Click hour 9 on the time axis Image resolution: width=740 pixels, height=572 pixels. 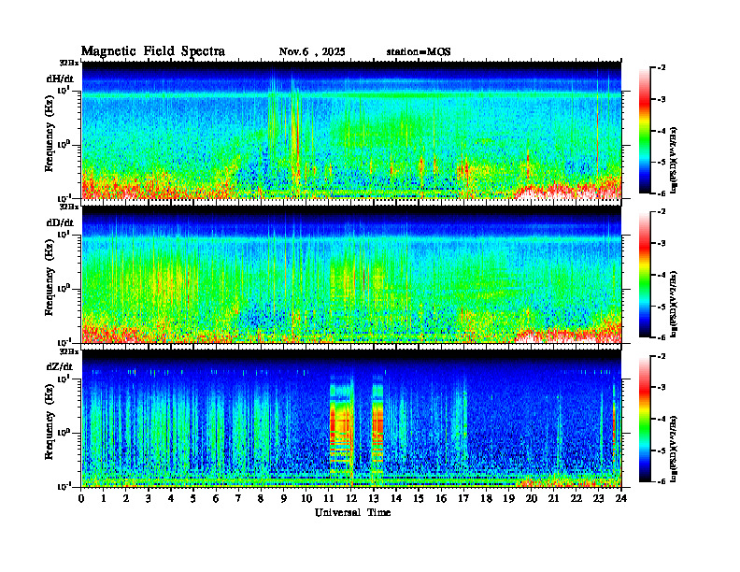click(x=284, y=498)
